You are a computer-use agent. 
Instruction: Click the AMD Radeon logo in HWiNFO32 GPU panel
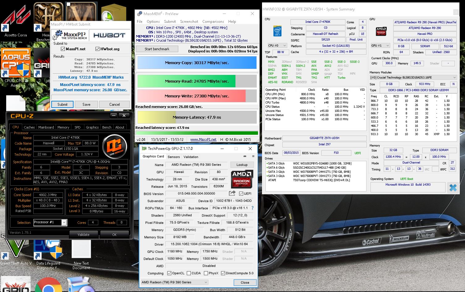(x=381, y=31)
